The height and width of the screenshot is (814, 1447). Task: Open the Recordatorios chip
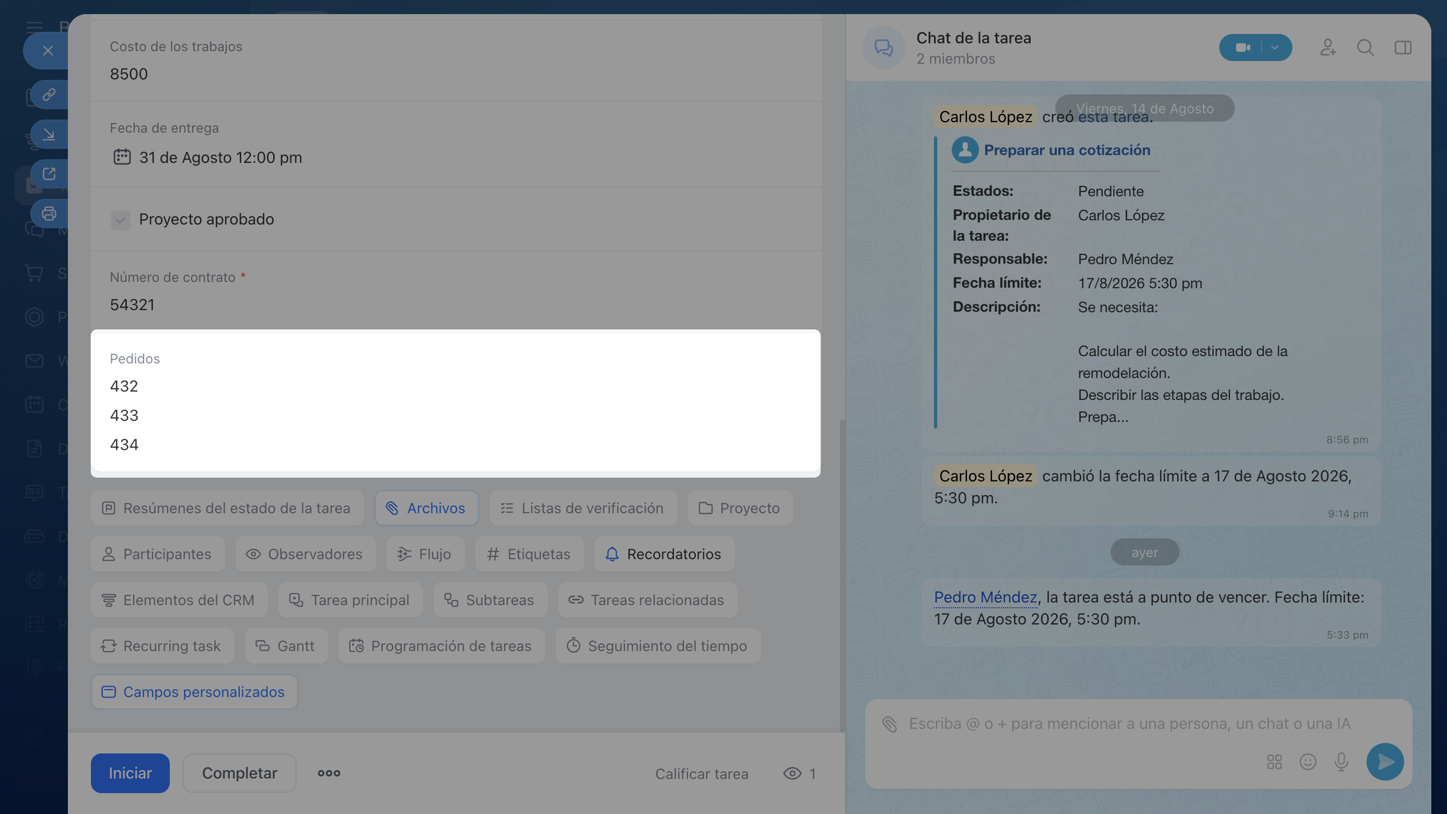[x=664, y=554]
